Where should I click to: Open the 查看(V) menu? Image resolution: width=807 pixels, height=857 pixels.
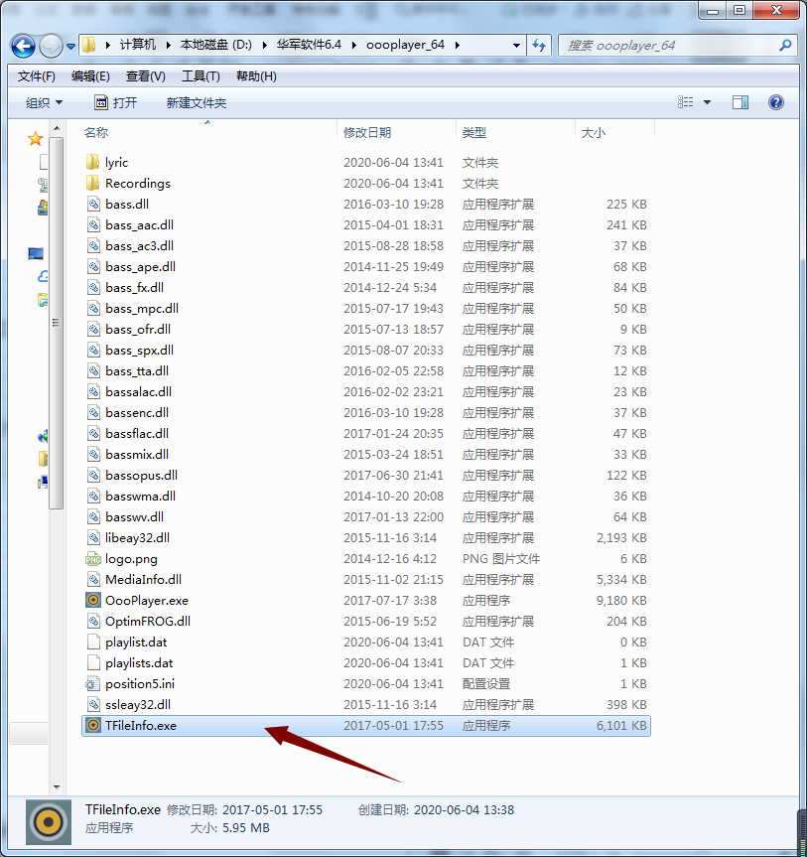tap(145, 76)
